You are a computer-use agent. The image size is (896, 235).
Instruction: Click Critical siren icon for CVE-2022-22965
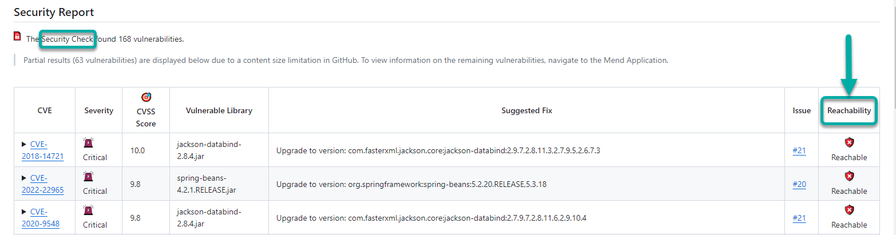pos(89,177)
